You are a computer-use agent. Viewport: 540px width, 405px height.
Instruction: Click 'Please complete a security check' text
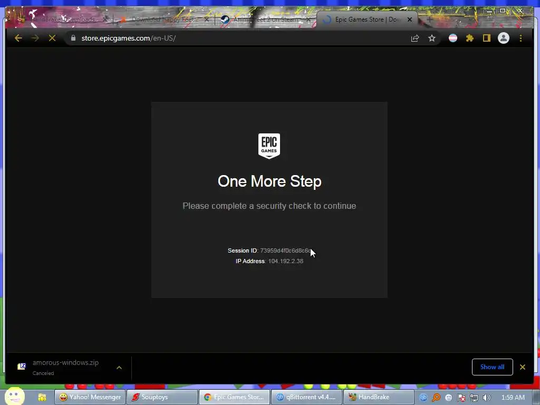coord(269,206)
